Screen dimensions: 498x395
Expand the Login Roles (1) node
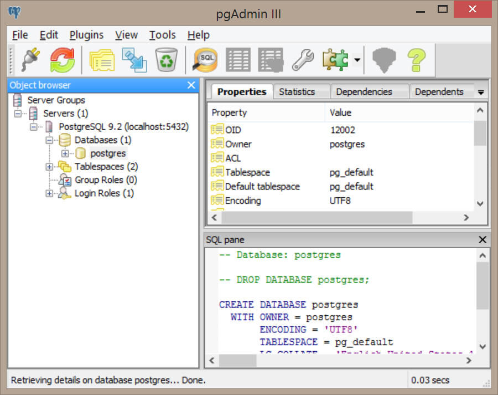[49, 193]
